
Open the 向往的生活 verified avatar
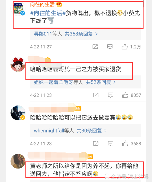click(18, 9)
